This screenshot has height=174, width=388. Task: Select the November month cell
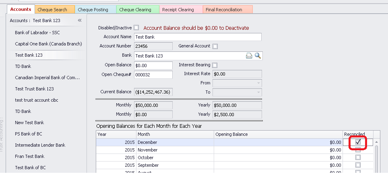point(175,150)
